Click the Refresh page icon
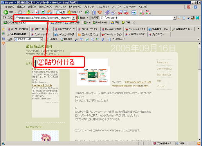This screenshot has width=202, height=146. pyautogui.click(x=43, y=12)
